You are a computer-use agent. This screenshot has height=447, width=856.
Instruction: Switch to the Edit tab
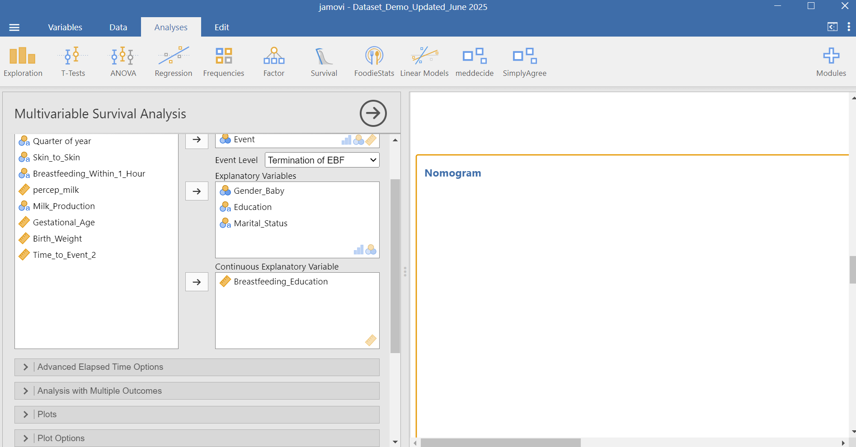(222, 28)
